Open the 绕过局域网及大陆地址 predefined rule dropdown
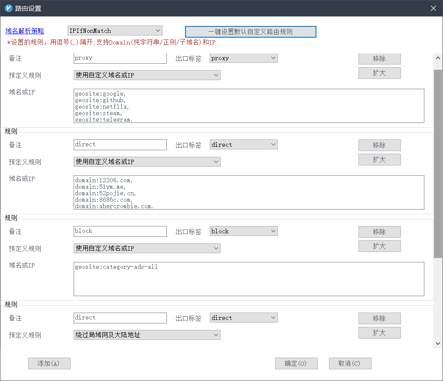This screenshot has height=381, width=443. coord(147,334)
